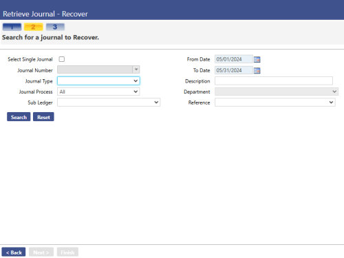Image resolution: width=344 pixels, height=258 pixels.
Task: Select the highlighted wizard step 2
Action: point(34,27)
